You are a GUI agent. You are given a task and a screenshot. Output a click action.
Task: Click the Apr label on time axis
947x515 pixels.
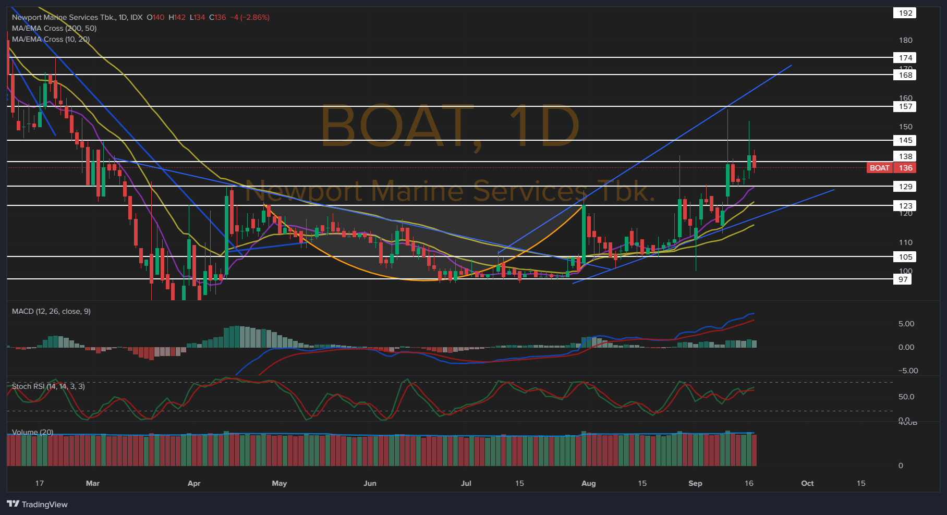[x=194, y=483]
